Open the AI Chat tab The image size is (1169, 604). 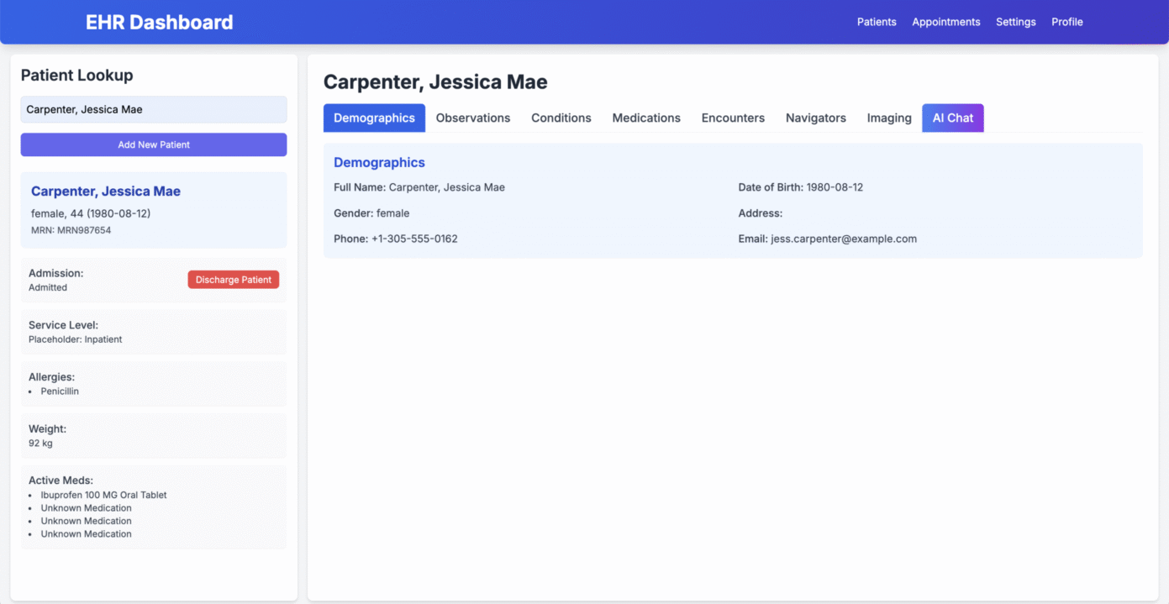click(953, 118)
